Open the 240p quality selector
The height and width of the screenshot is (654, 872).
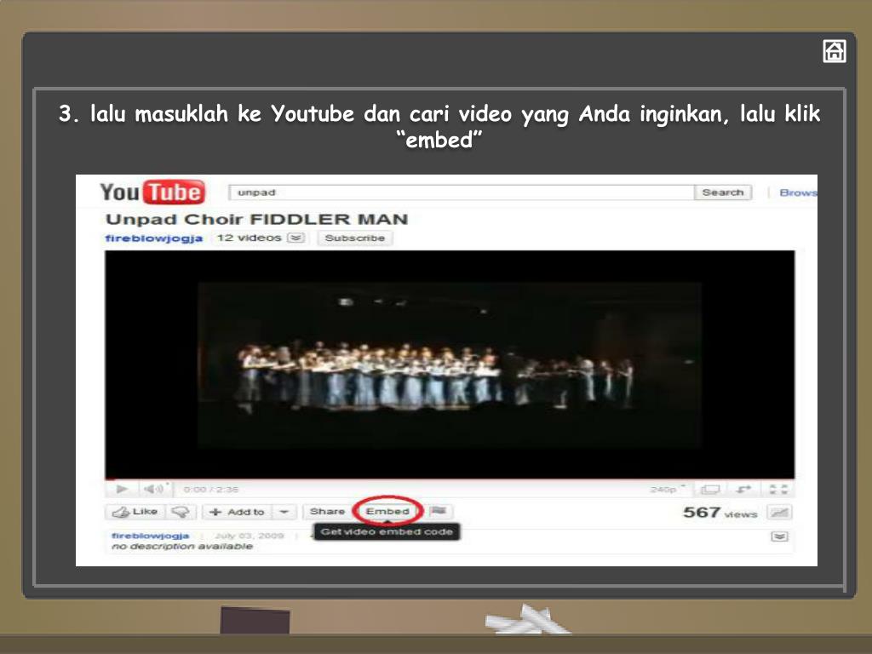click(x=667, y=490)
